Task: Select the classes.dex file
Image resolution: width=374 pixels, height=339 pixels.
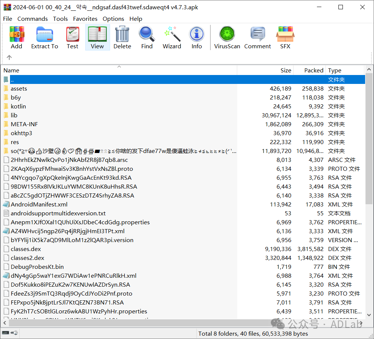Action: [26, 249]
